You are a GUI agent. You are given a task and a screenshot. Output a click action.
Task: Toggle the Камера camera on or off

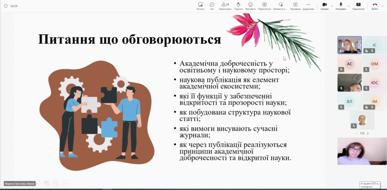coord(325,6)
